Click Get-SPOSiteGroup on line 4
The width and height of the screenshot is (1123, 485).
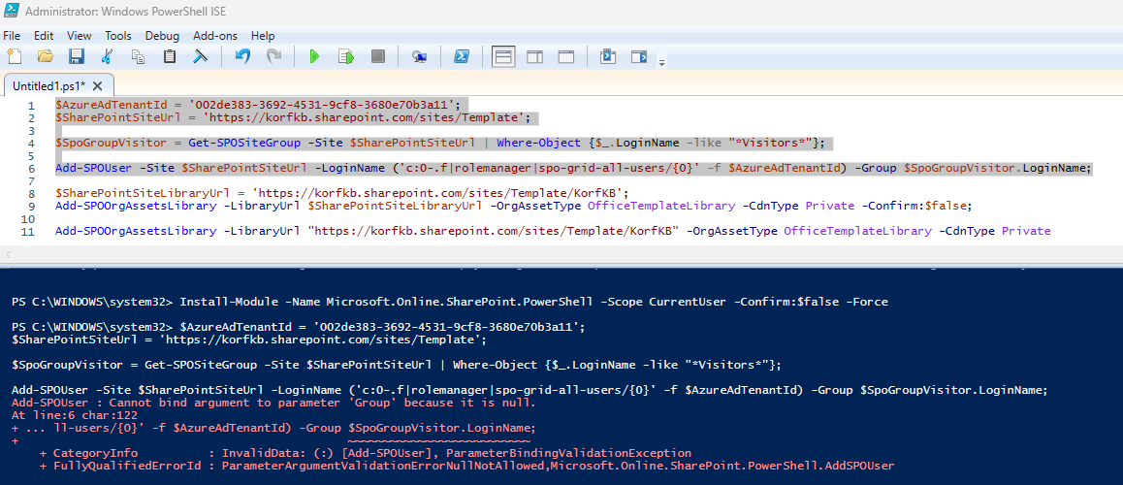click(x=244, y=143)
